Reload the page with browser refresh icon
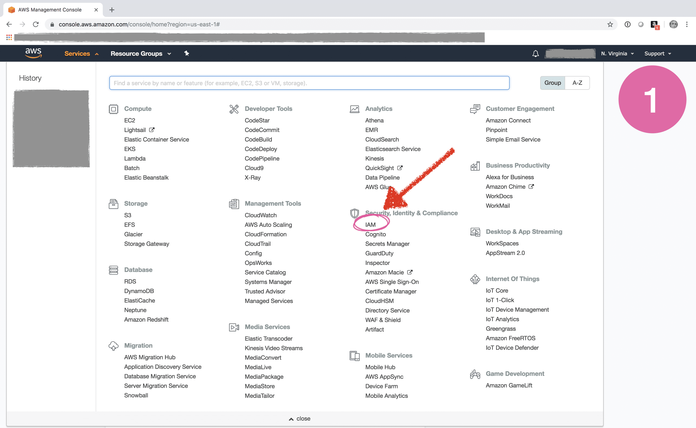The image size is (696, 428). (x=36, y=24)
